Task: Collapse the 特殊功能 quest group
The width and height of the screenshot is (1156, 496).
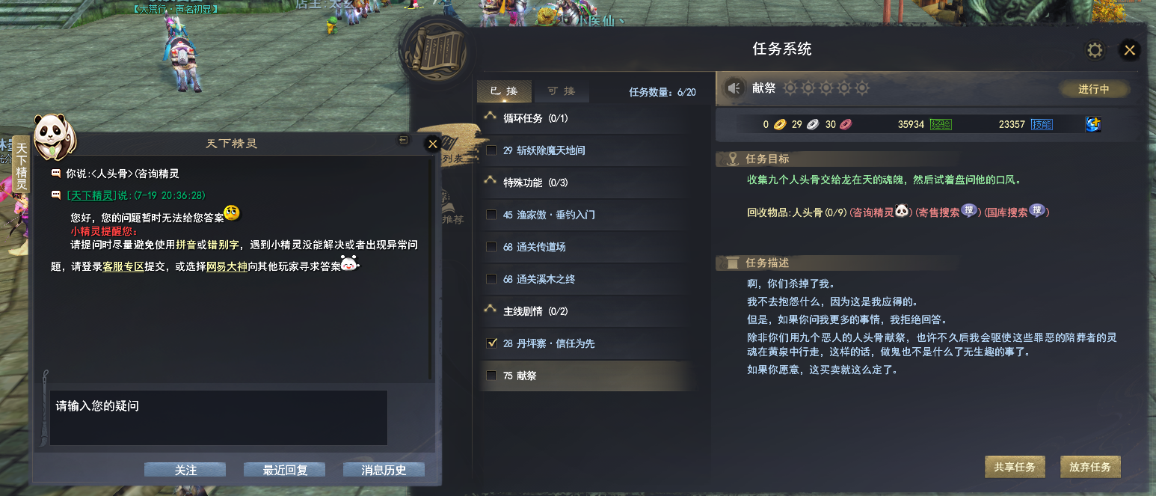Action: [x=491, y=182]
